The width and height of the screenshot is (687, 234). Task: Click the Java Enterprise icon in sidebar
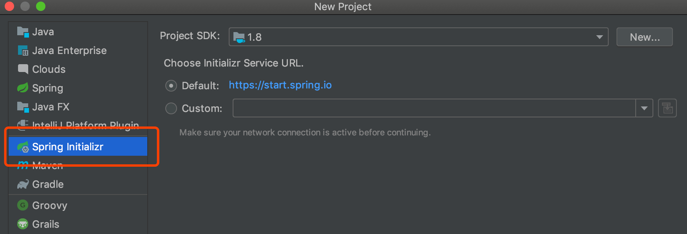pyautogui.click(x=23, y=50)
